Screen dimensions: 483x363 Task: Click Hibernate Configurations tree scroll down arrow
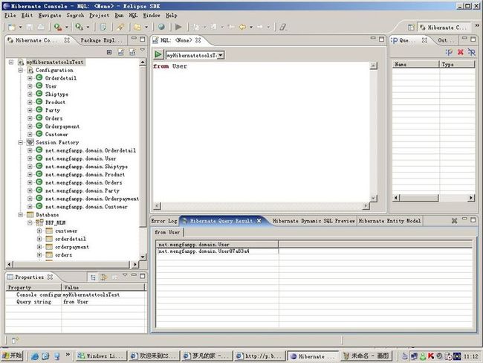coord(143,257)
